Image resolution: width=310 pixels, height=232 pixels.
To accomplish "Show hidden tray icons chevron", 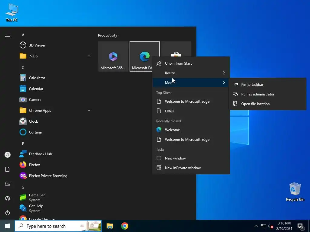I will (x=256, y=226).
